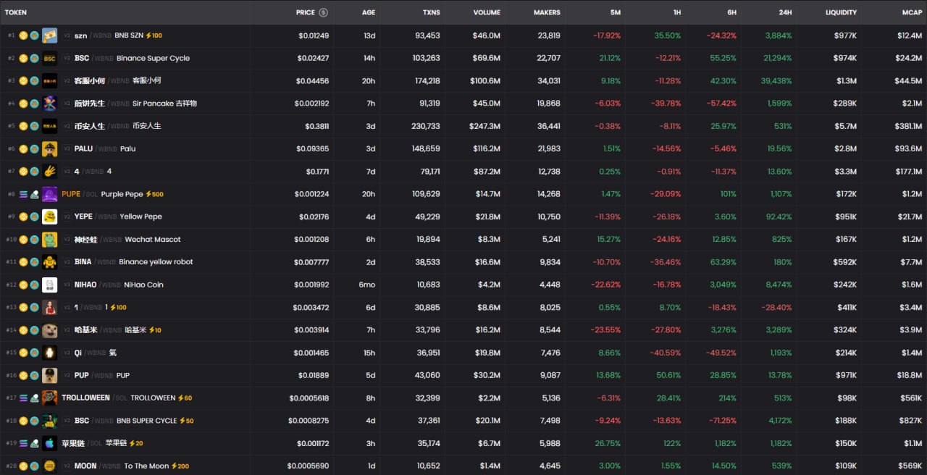
Task: Click the BNB chain icon in row 1
Action: pos(23,35)
